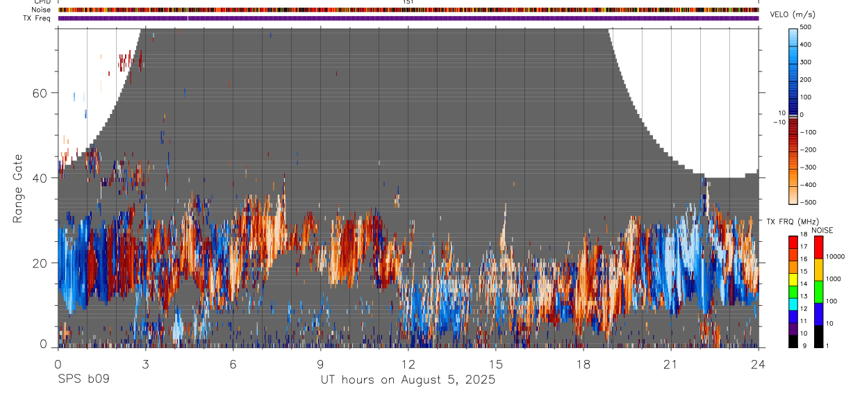The width and height of the screenshot is (853, 394).
Task: Click the "VELO (m/s)" legend title
Action: point(794,15)
